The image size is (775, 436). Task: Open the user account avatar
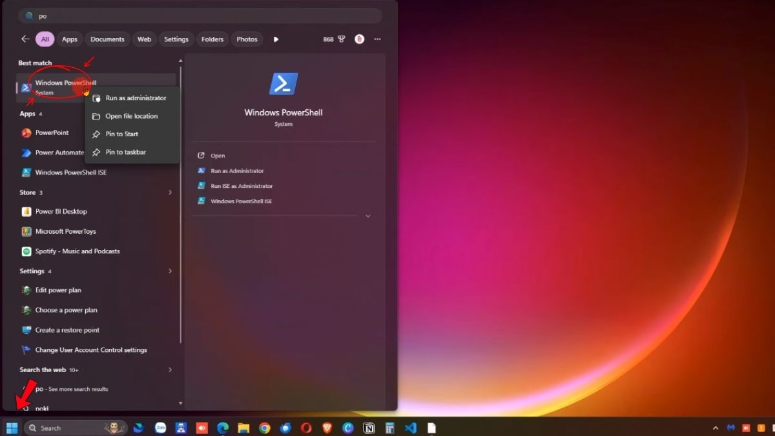[359, 39]
